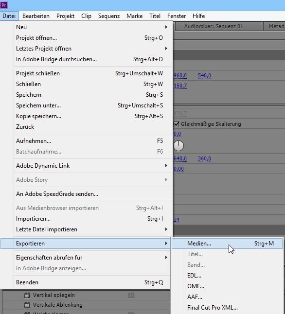The image size is (285, 314).
Task: Choose An Adobe SpeedGrade senden…
Action: [91, 194]
